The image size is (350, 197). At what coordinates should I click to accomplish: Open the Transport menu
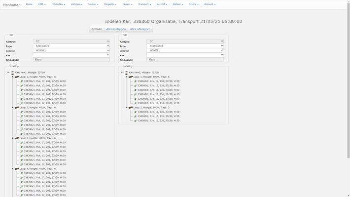click(144, 4)
